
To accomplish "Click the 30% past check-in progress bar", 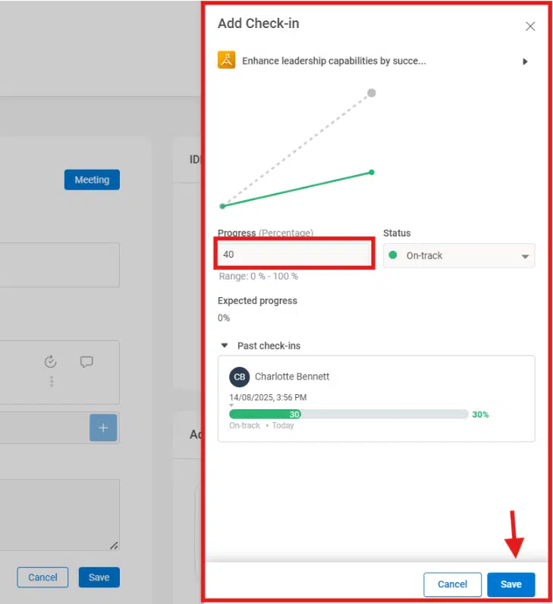I will (x=349, y=414).
